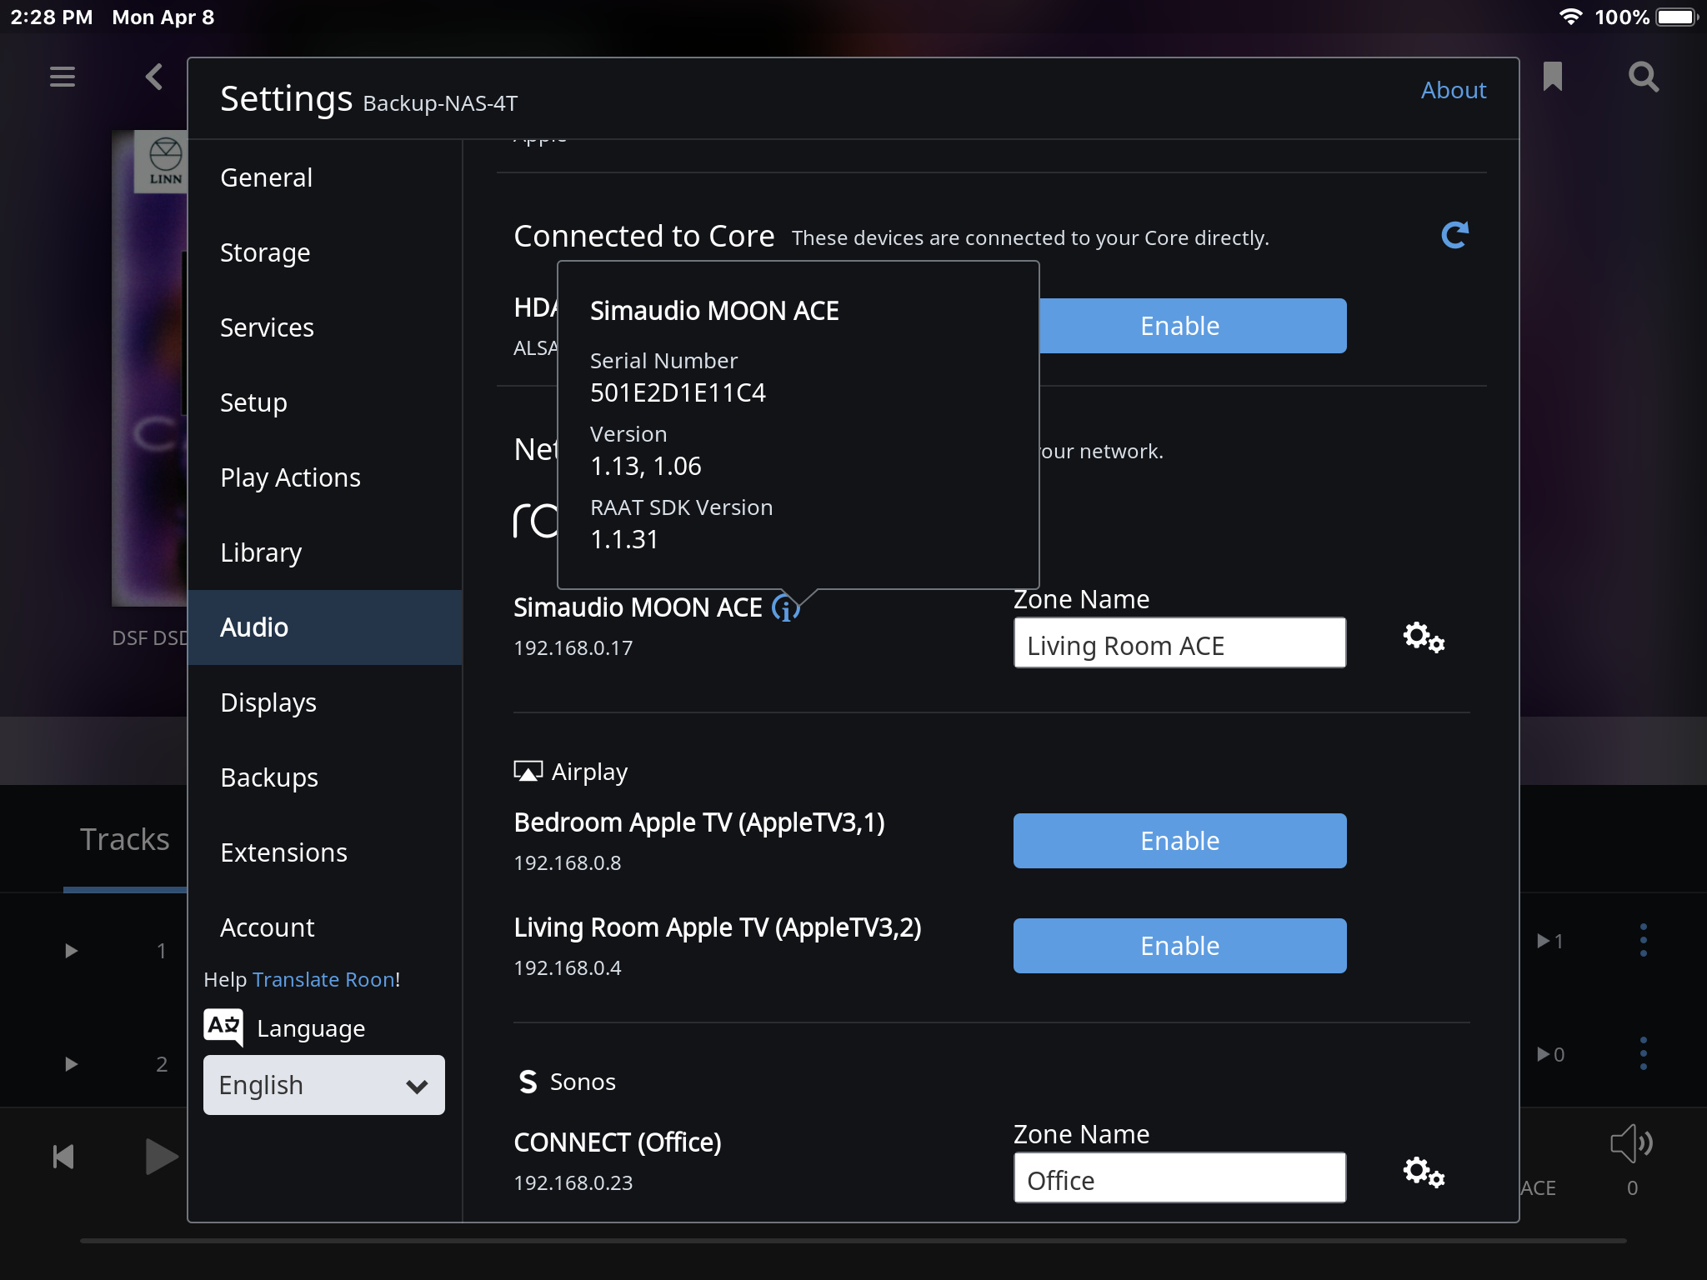Enable the Living Room Apple TV Airplay device
The image size is (1707, 1280).
point(1179,946)
